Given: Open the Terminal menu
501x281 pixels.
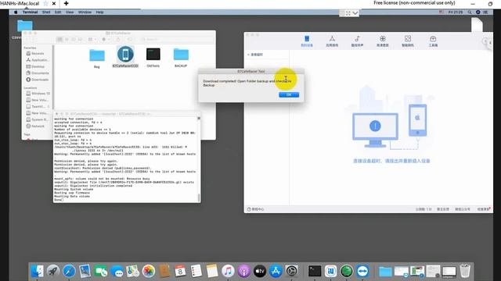Looking at the screenshot, I should click(x=30, y=12).
